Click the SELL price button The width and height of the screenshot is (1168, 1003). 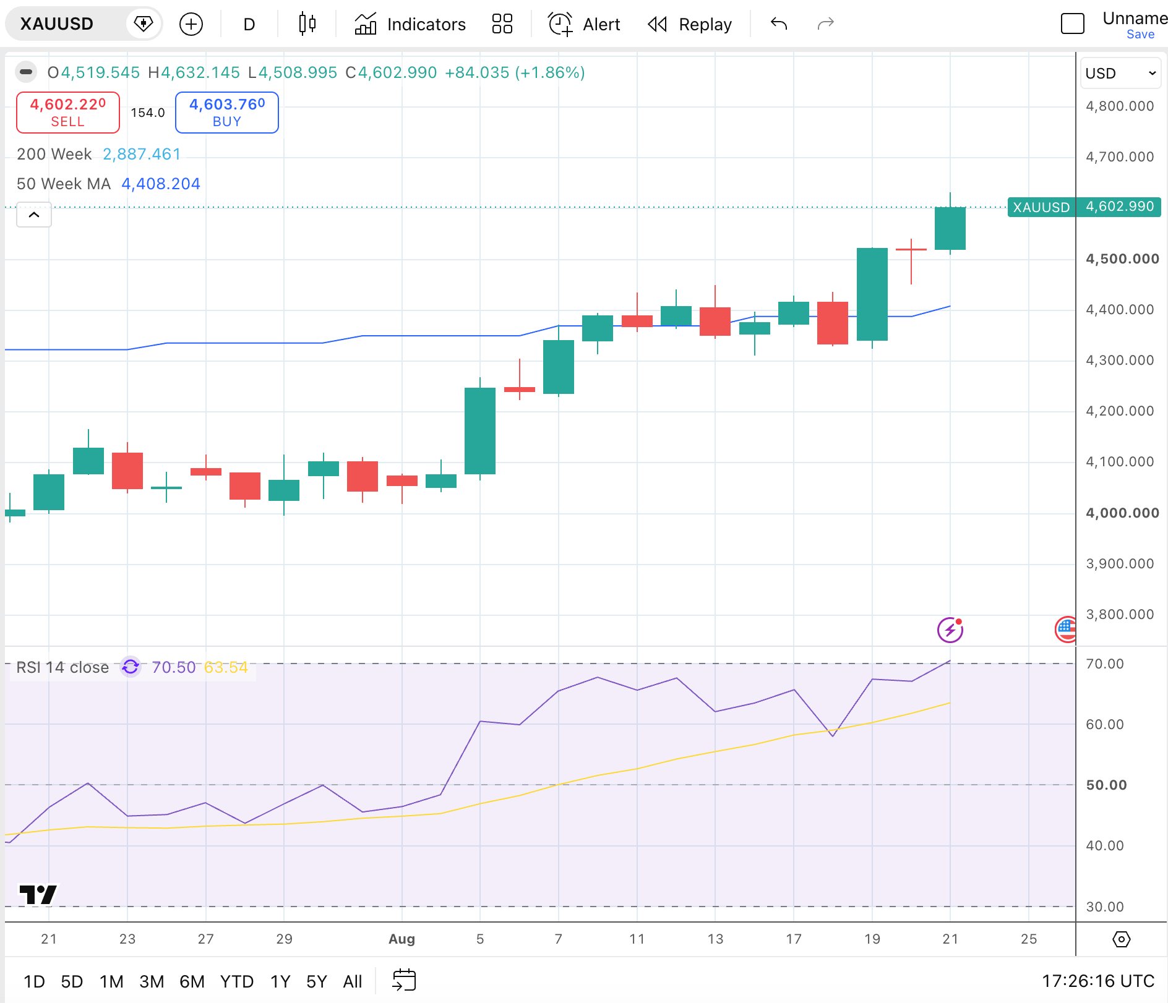click(68, 113)
